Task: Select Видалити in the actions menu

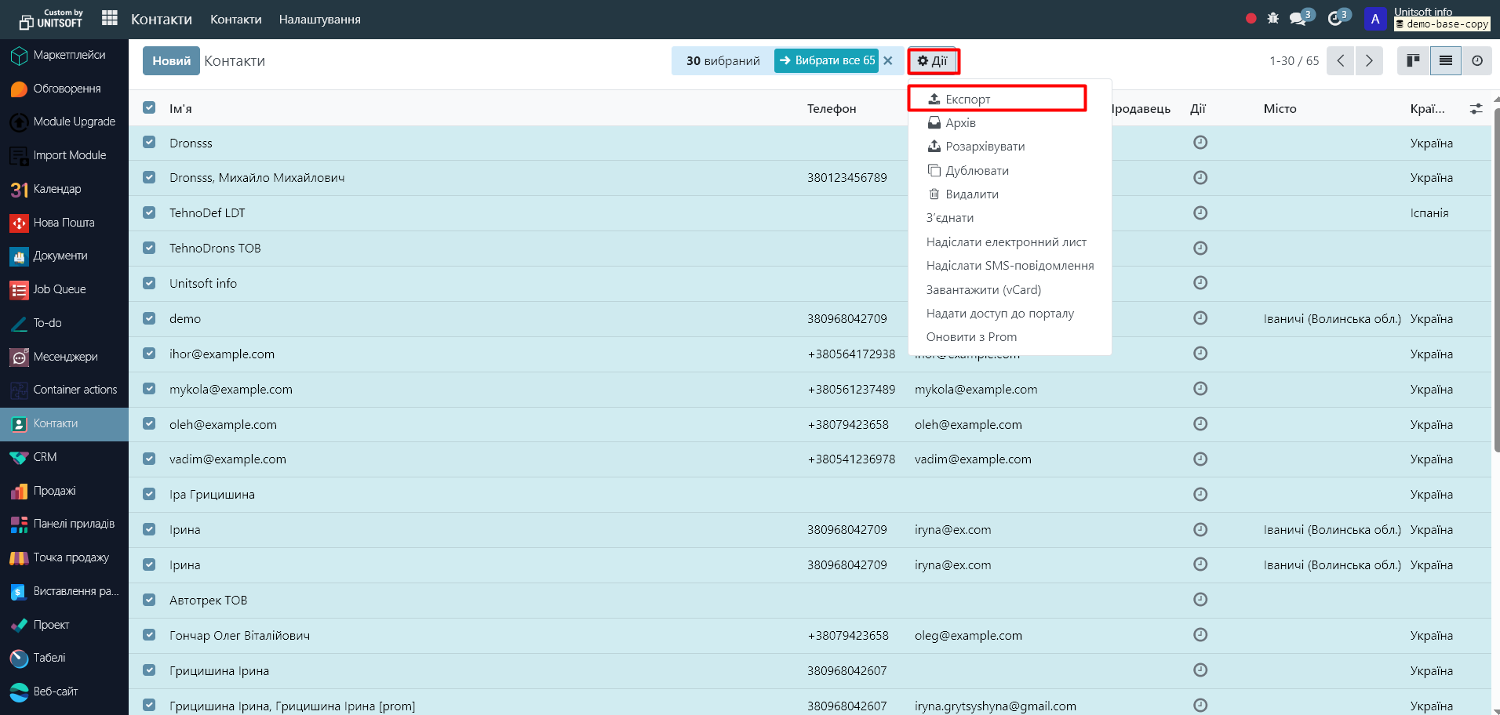Action: pyautogui.click(x=971, y=194)
